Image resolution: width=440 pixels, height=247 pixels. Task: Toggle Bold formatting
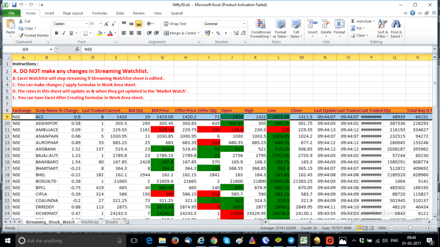point(56,33)
